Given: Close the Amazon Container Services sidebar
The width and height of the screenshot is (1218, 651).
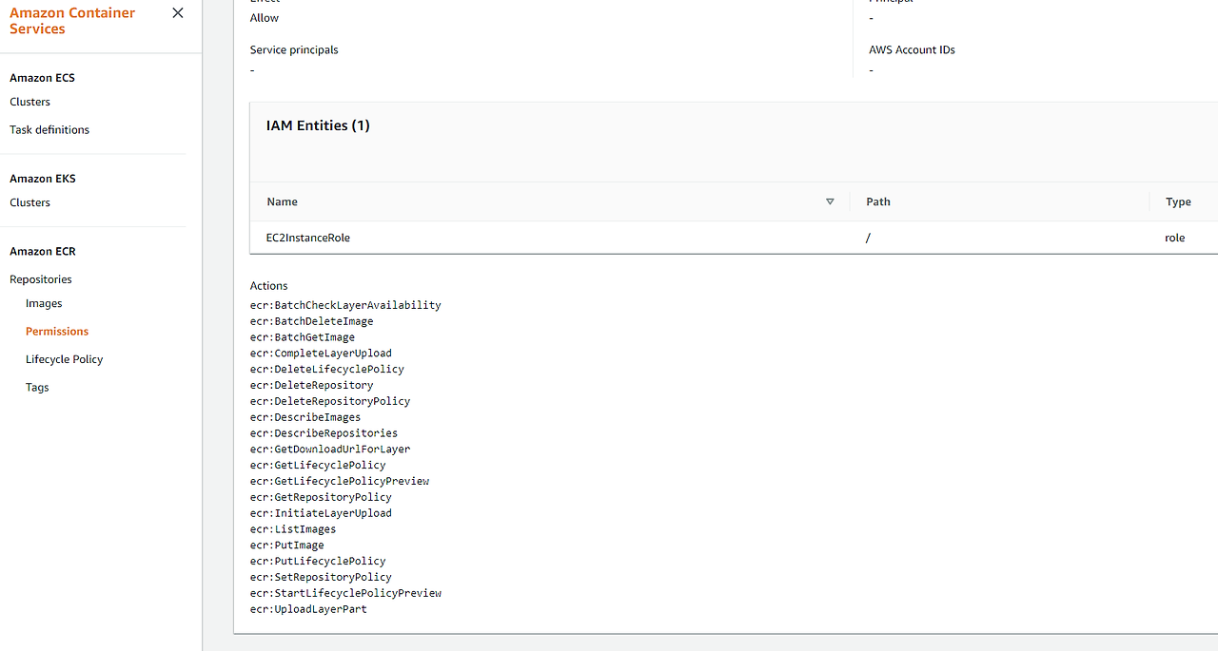Looking at the screenshot, I should point(178,13).
